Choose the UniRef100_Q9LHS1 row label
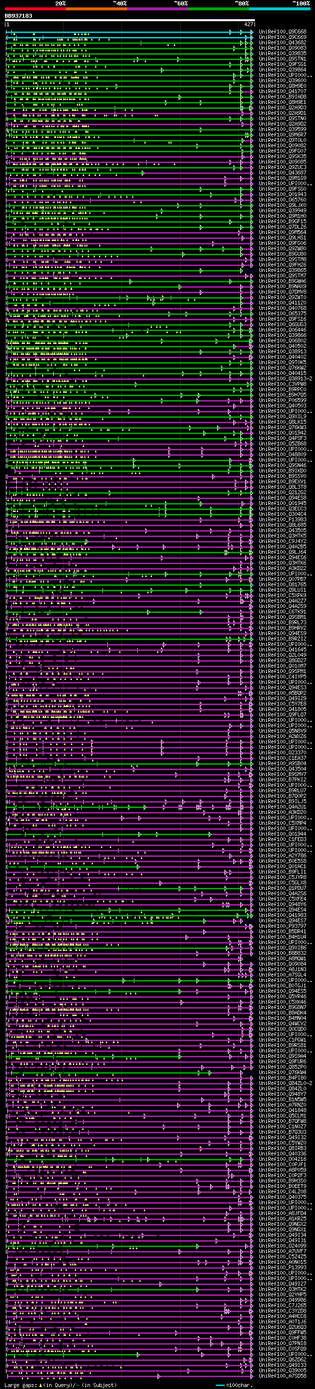 click(x=283, y=238)
